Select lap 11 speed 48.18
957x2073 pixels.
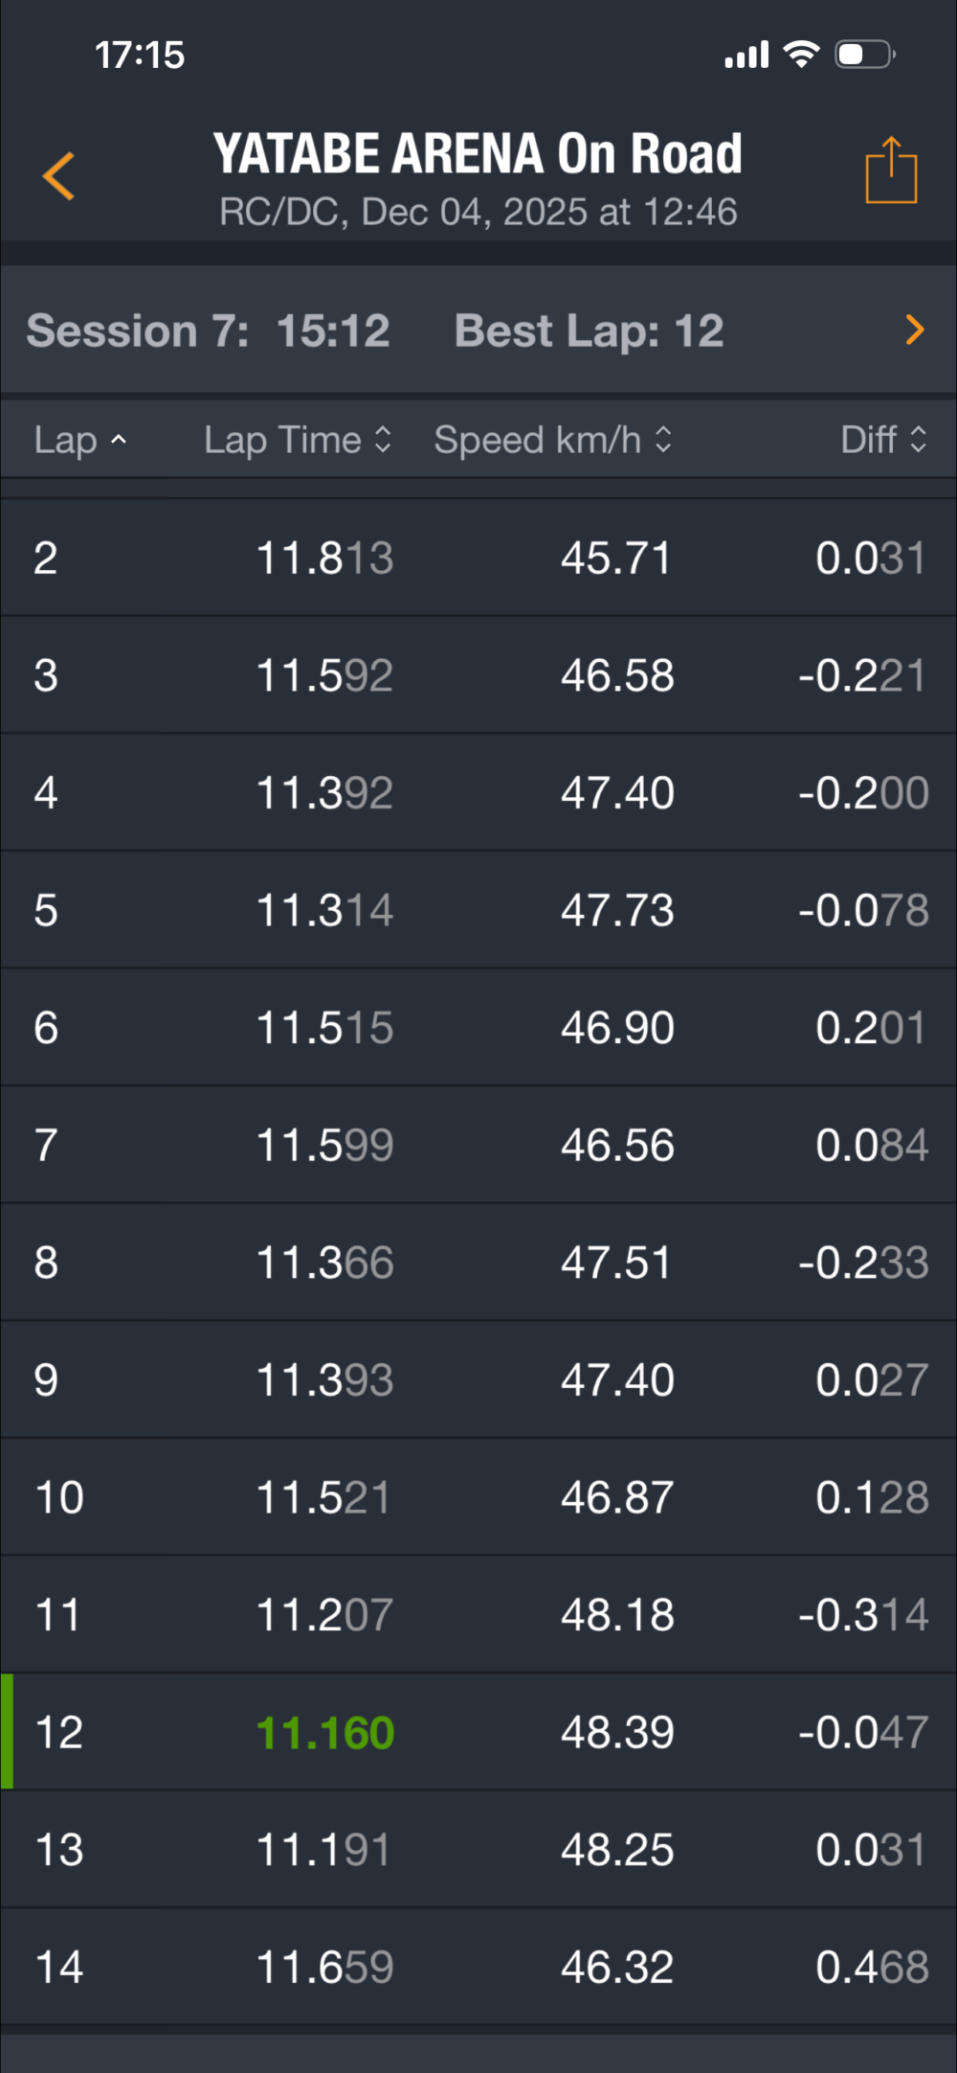[617, 1614]
